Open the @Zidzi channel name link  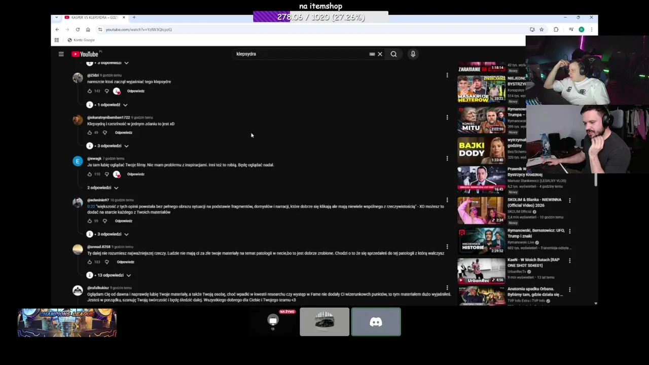click(x=93, y=75)
